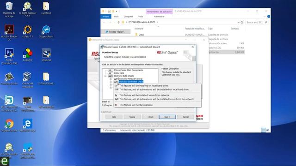Open the Archivo tab in Explorer
The width and height of the screenshot is (296, 166).
tap(106, 17)
